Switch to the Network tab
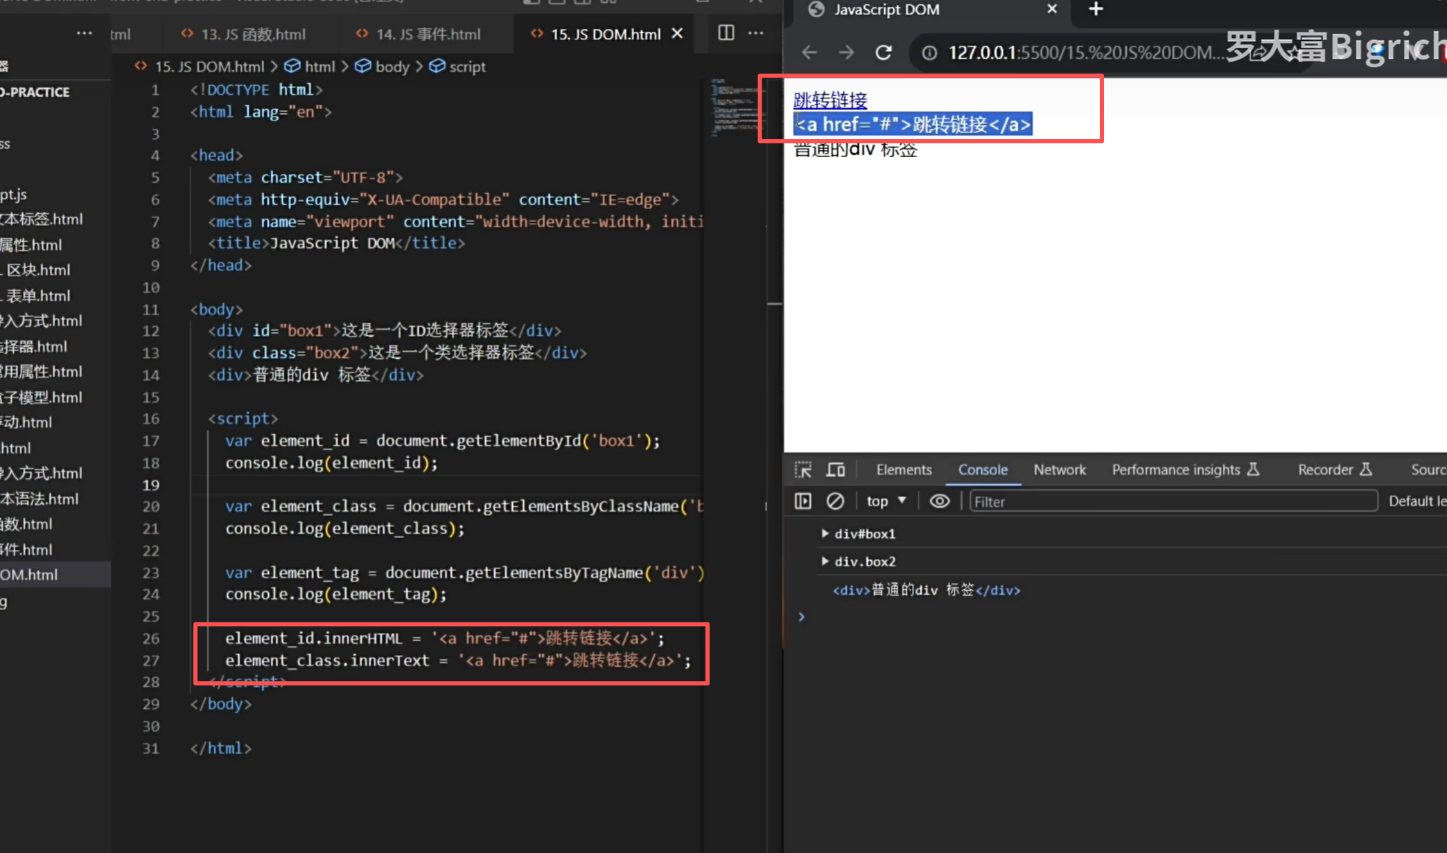1447x853 pixels. pos(1060,470)
